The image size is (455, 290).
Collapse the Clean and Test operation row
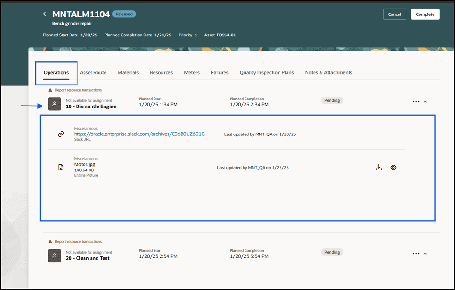click(x=425, y=253)
